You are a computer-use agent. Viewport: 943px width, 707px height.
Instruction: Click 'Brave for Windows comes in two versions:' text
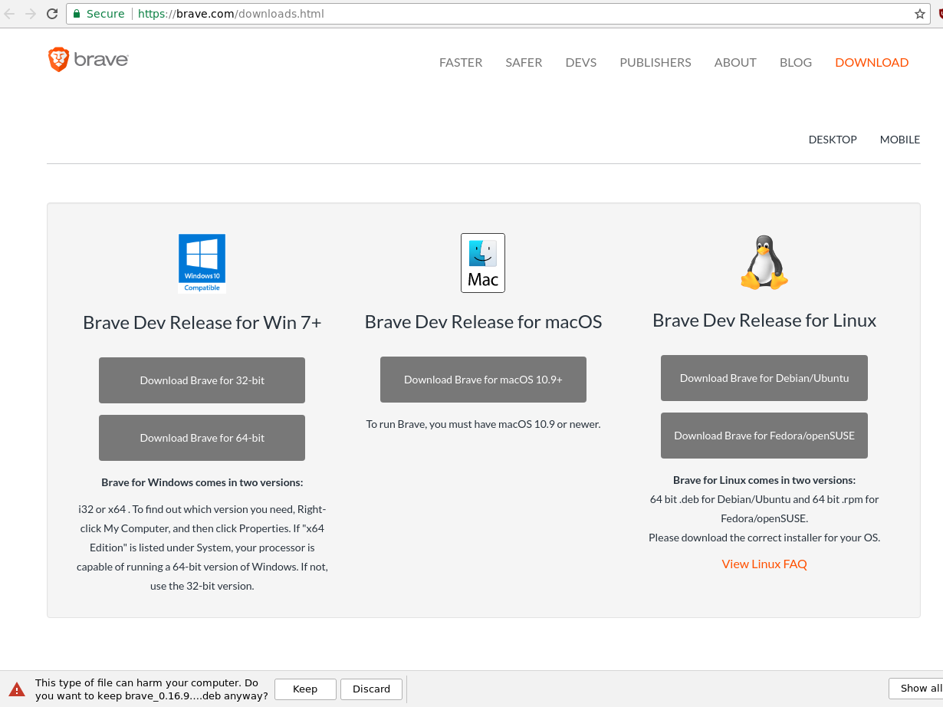[x=202, y=483]
